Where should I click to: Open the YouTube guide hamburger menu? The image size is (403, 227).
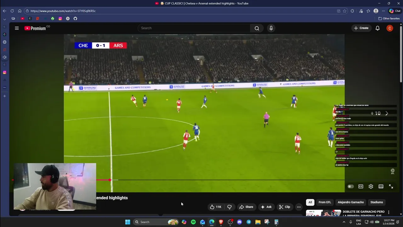pyautogui.click(x=17, y=28)
